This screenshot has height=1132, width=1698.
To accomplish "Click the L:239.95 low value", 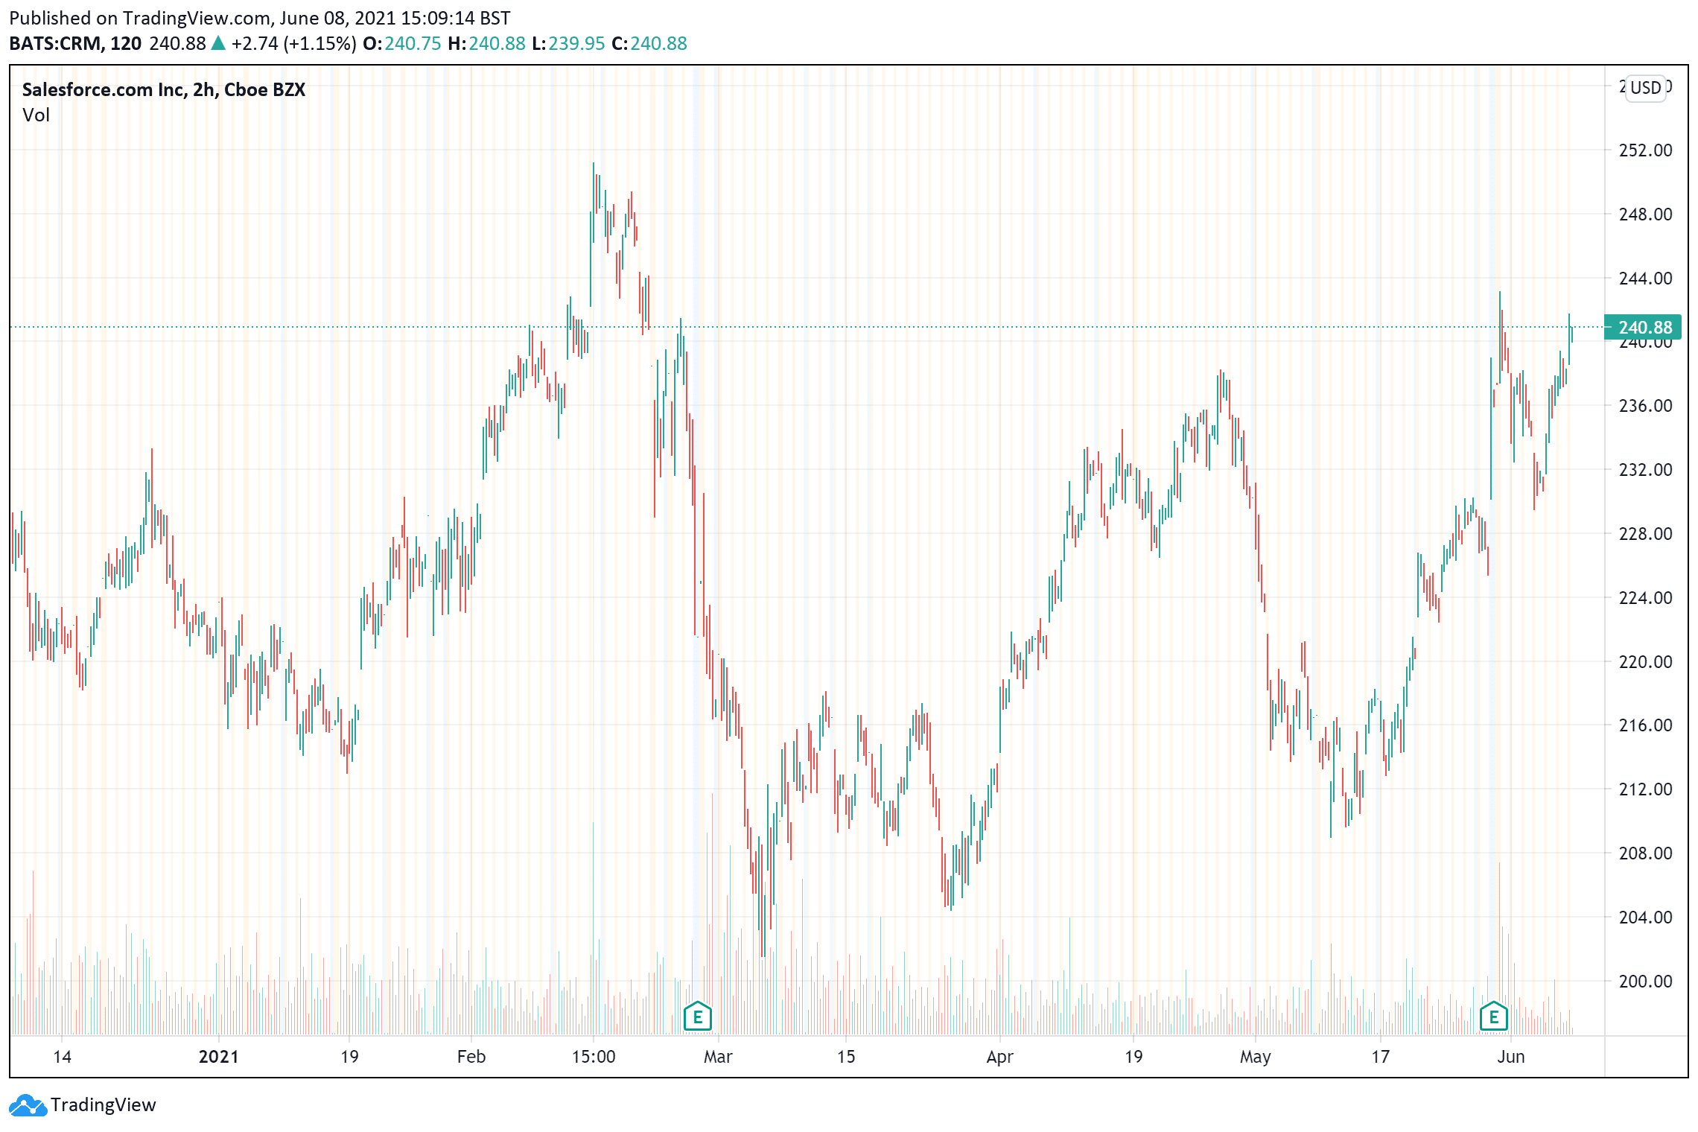I will pyautogui.click(x=568, y=44).
